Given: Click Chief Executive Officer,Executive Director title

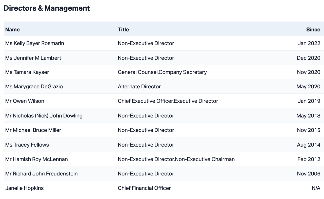Looking at the screenshot, I should coord(168,101).
